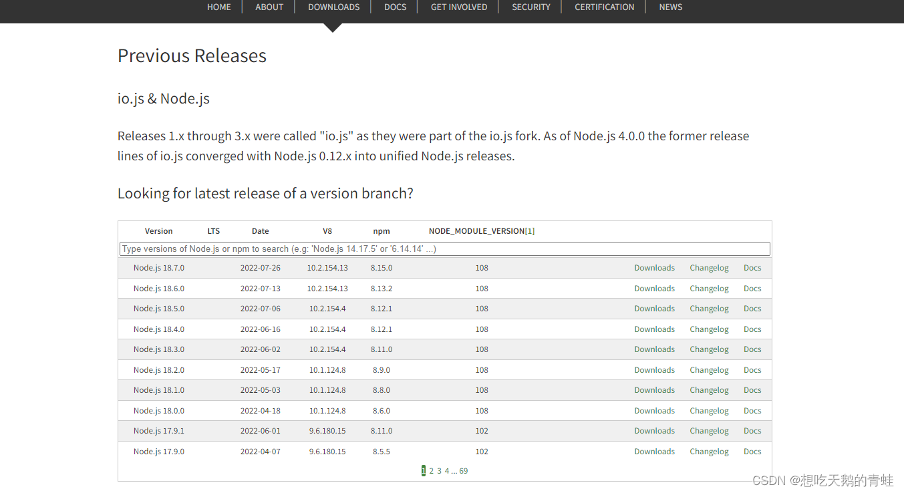View Changelog for Node.js 17.9.1
904x493 pixels.
tap(710, 431)
